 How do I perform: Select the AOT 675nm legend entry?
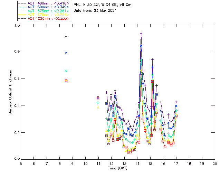(44, 11)
